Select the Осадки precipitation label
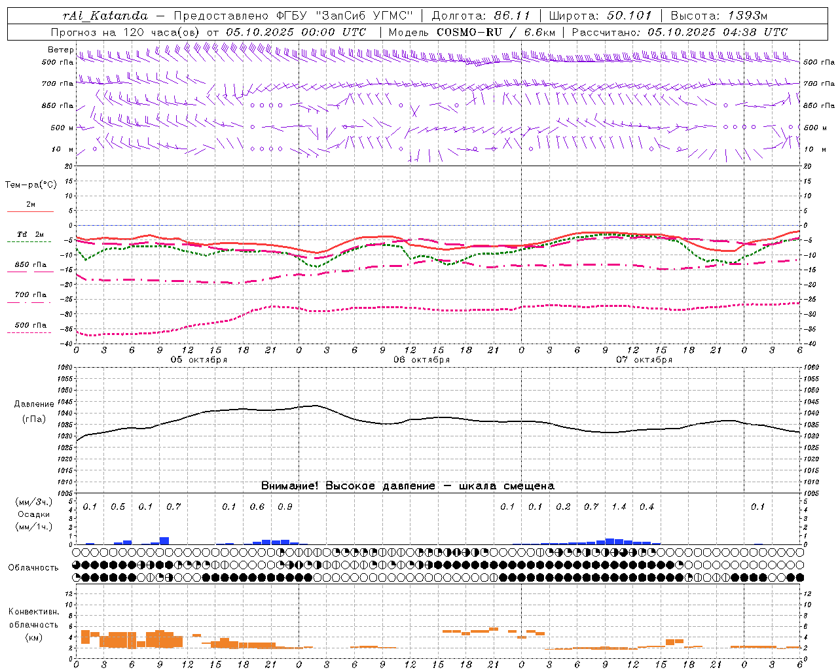The height and width of the screenshot is (670, 838). (33, 514)
